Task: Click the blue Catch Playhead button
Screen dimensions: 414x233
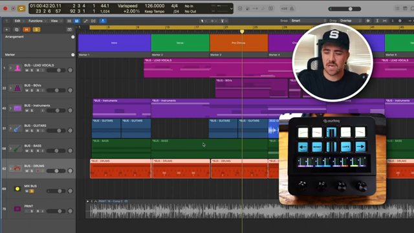Action: [103, 21]
